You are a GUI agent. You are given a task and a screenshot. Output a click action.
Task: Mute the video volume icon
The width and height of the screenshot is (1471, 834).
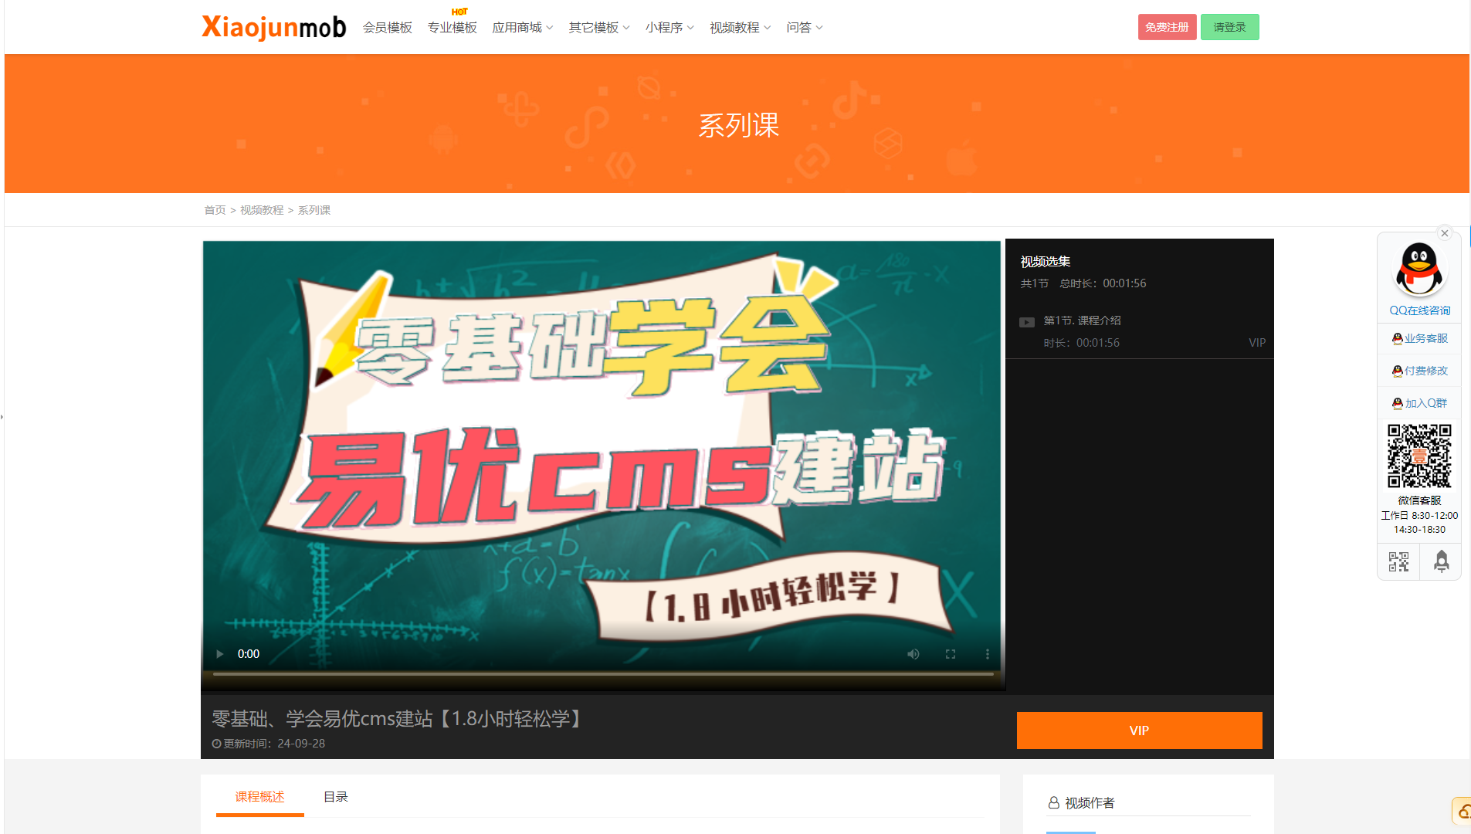913,654
